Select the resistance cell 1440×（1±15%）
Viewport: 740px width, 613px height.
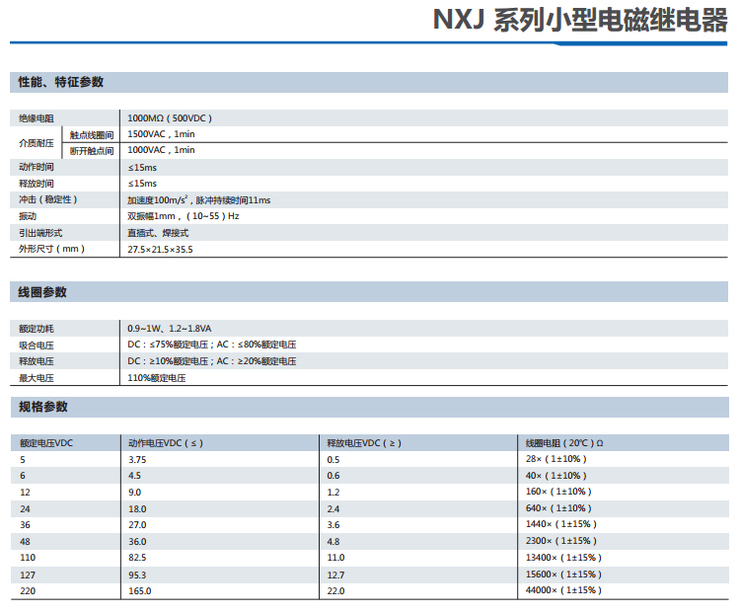click(561, 524)
